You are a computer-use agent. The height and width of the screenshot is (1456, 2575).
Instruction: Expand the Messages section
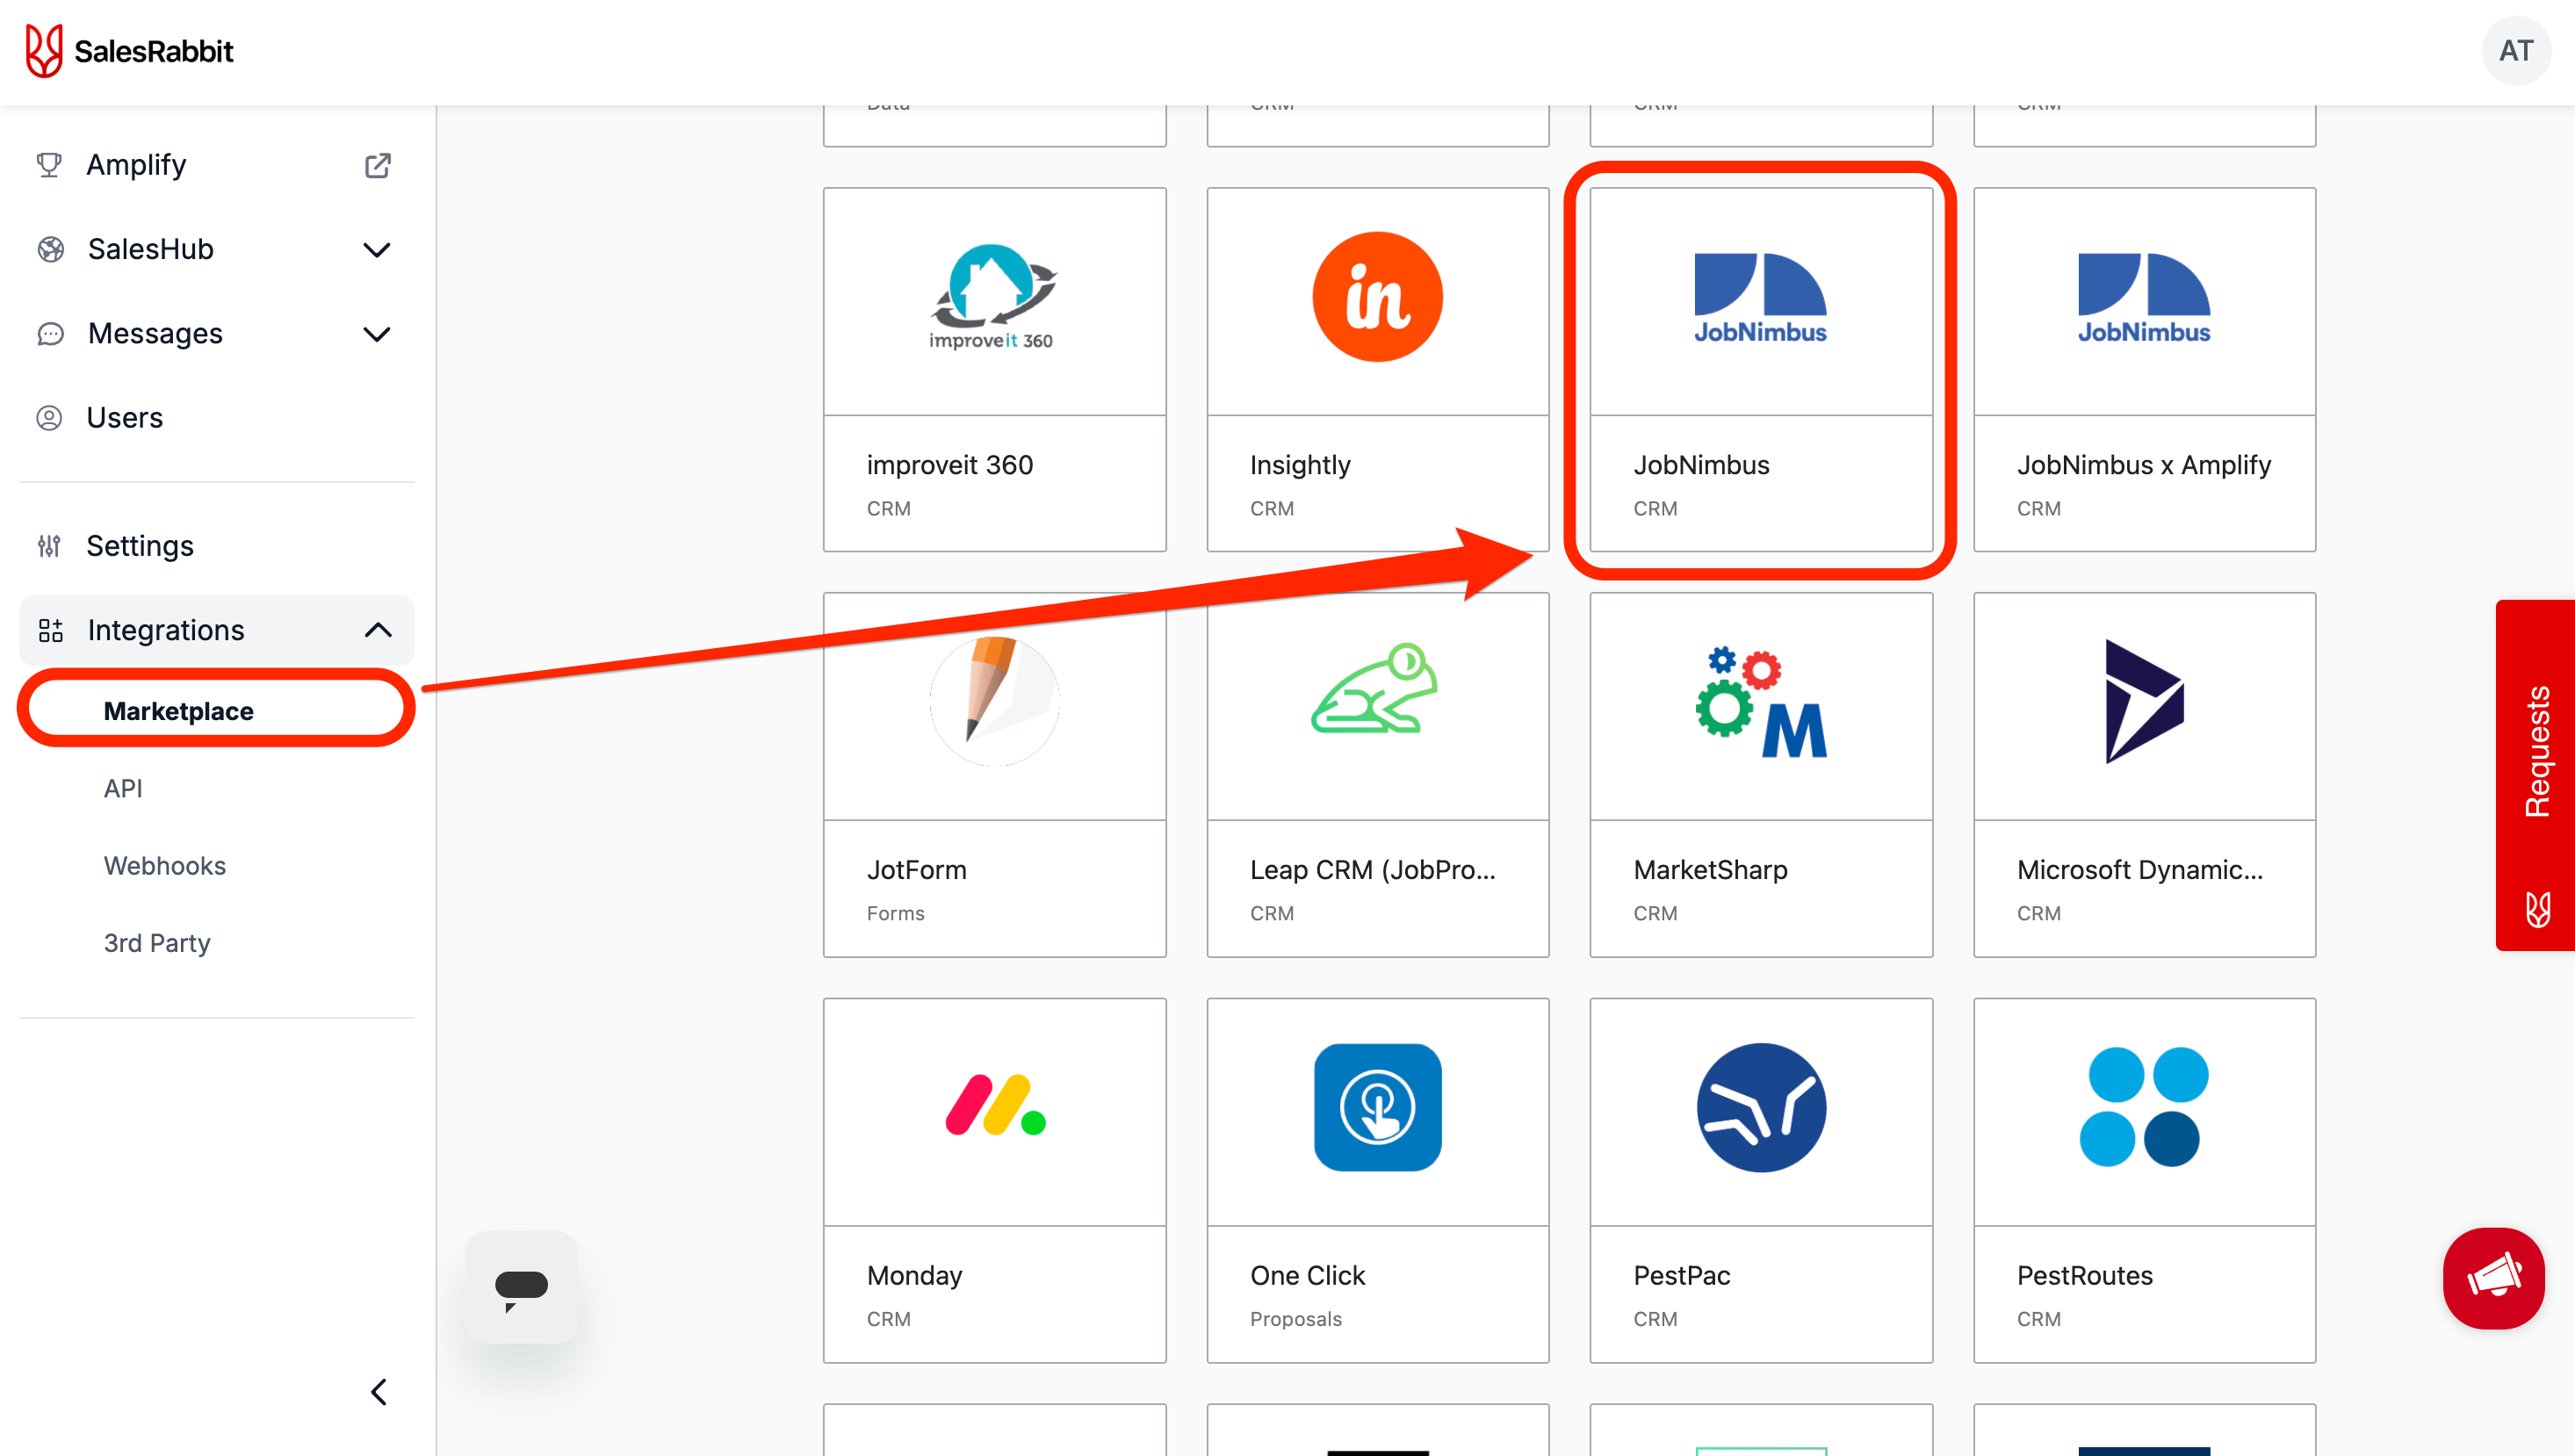(377, 333)
